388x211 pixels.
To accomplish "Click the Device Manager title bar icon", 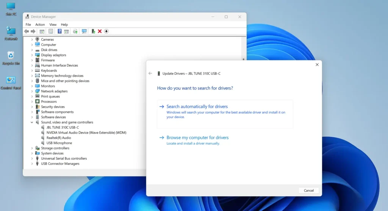I will tap(27, 17).
